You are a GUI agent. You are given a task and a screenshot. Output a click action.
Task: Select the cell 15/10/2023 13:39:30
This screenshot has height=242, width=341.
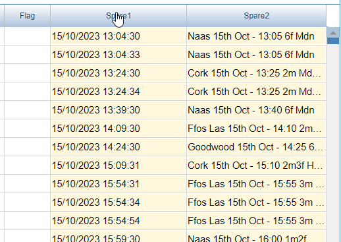(x=118, y=110)
